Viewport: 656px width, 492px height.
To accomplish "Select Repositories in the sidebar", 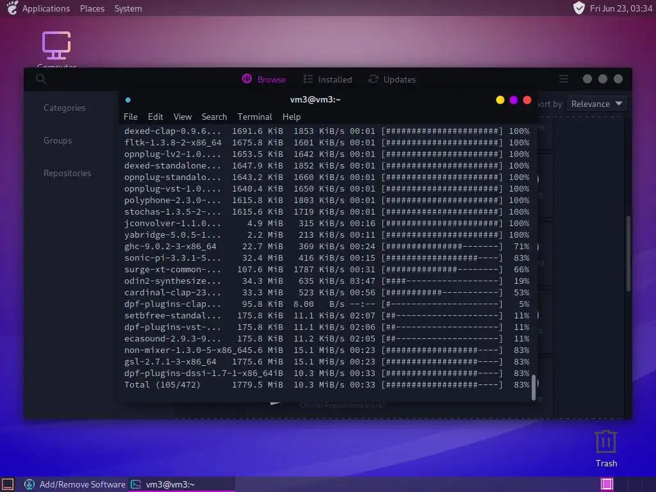I will pos(67,173).
